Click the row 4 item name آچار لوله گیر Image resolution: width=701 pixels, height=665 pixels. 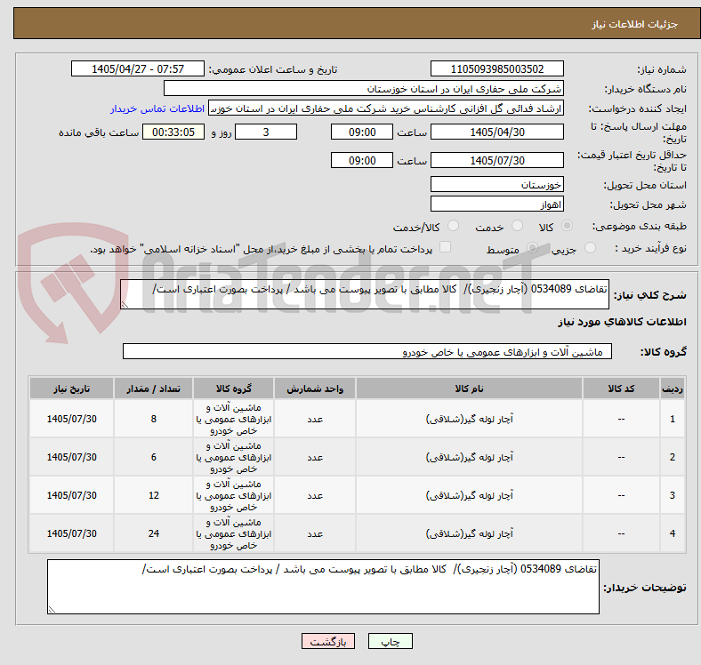click(469, 533)
